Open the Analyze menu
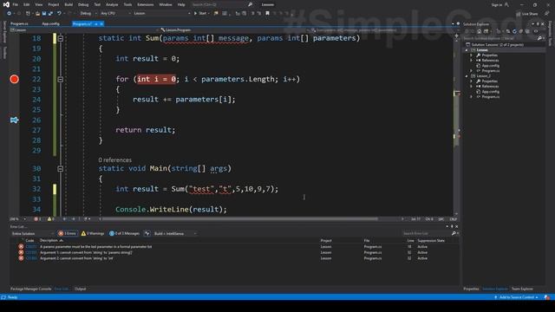Viewport: 555px width, 312px height. [x=112, y=4]
